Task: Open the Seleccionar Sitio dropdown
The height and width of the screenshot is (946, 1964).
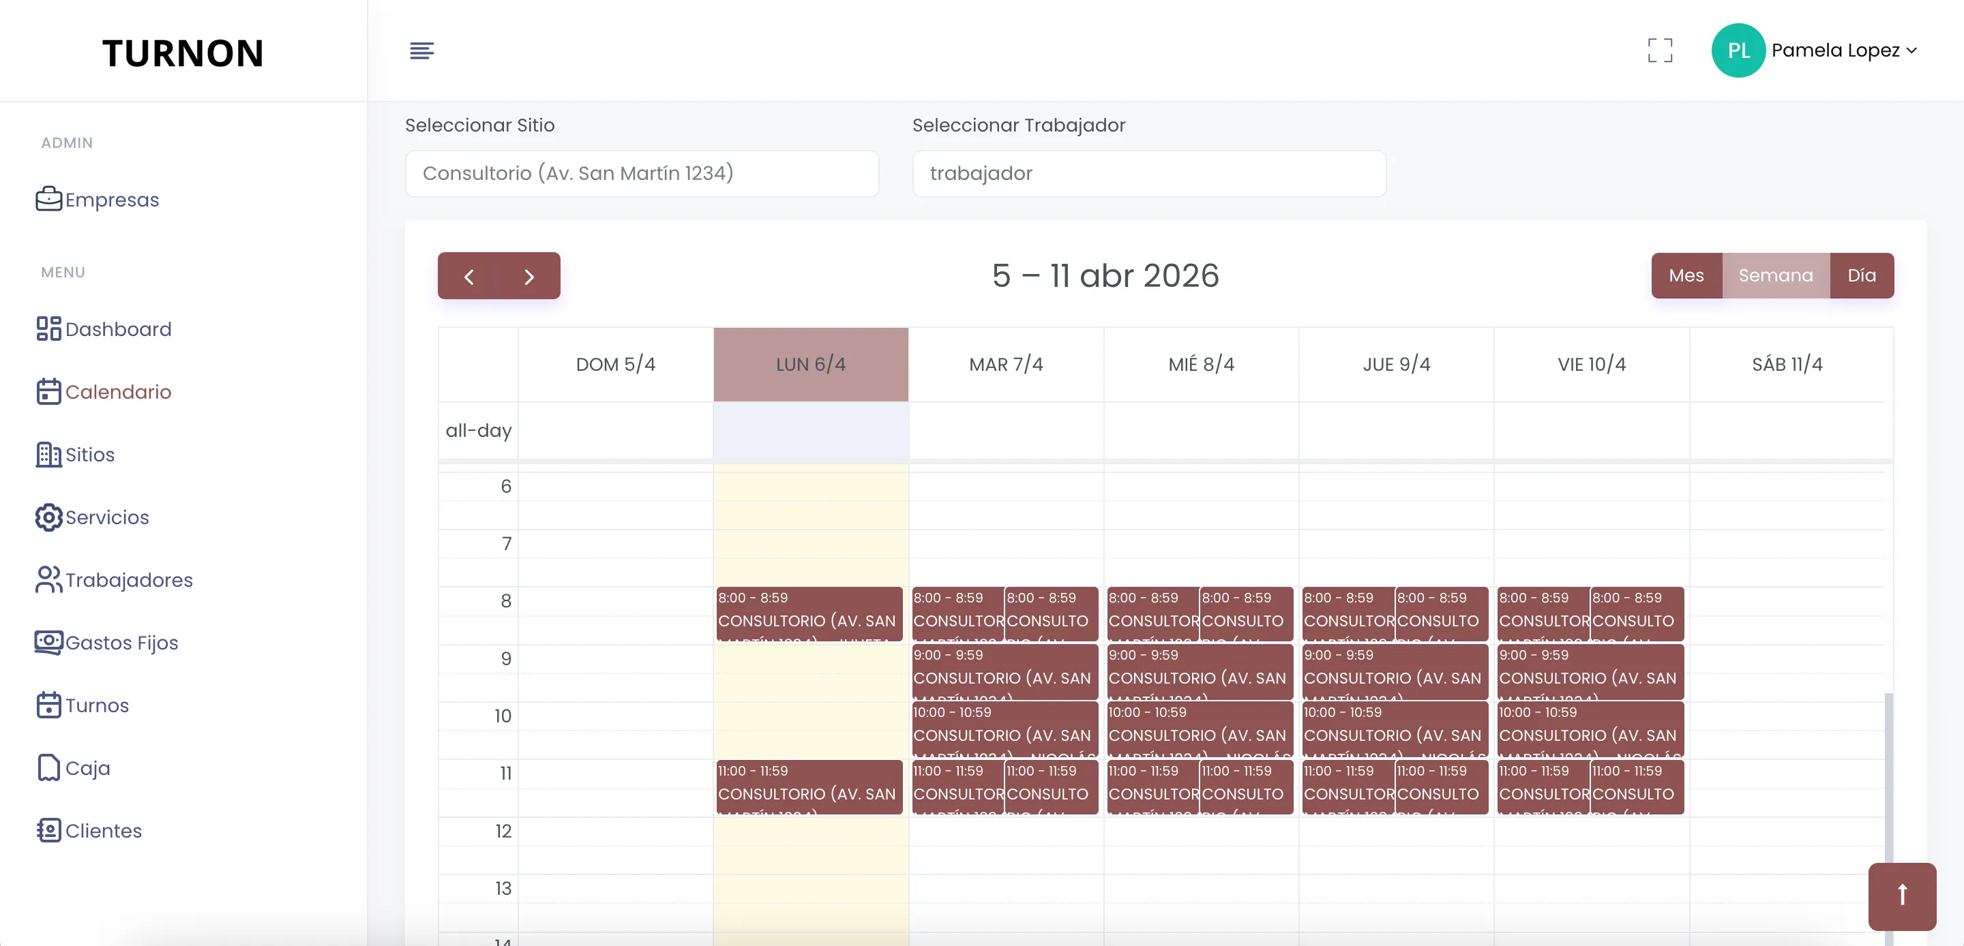Action: (642, 174)
